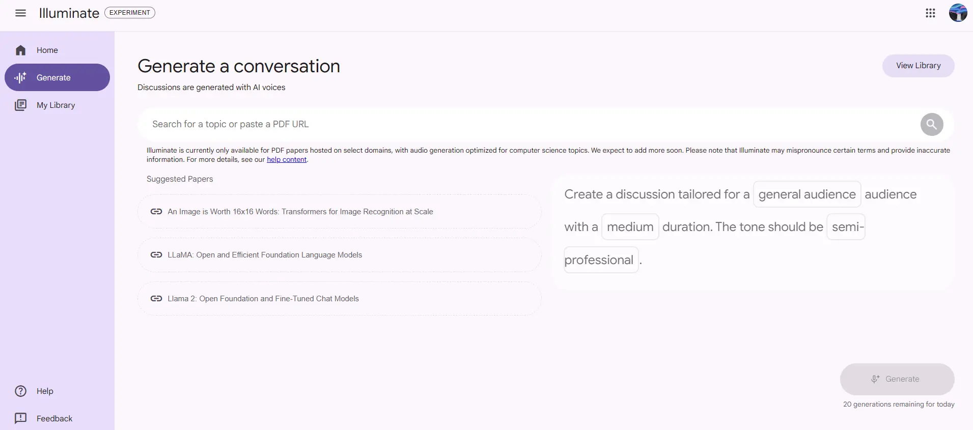The width and height of the screenshot is (973, 430).
Task: Go to My Library in sidebar
Action: click(55, 105)
